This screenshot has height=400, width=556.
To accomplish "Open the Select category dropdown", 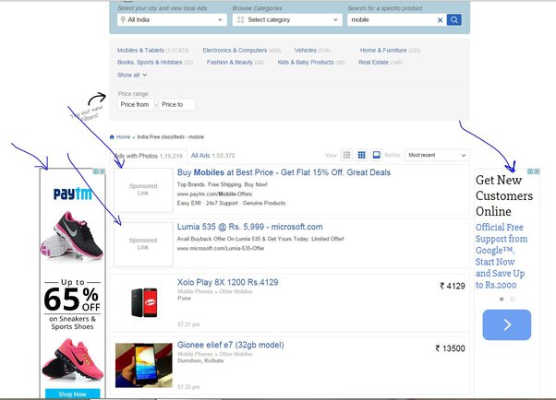I will [x=287, y=20].
